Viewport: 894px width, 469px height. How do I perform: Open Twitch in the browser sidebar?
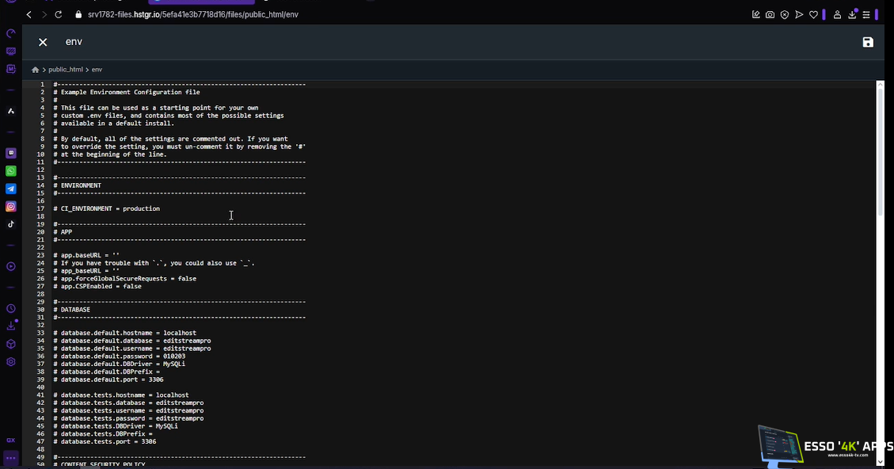[x=11, y=153]
